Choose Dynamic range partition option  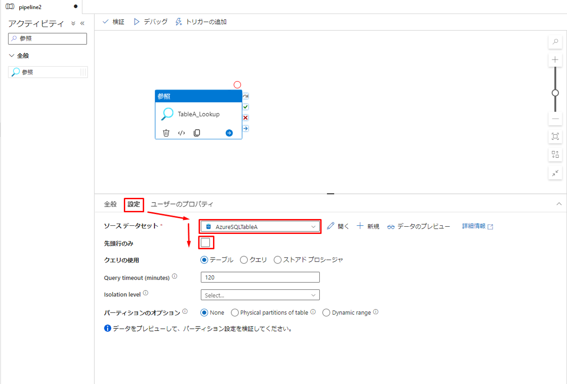(326, 313)
